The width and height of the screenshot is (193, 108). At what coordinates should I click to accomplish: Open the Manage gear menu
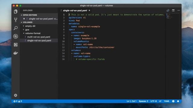tap(15, 95)
